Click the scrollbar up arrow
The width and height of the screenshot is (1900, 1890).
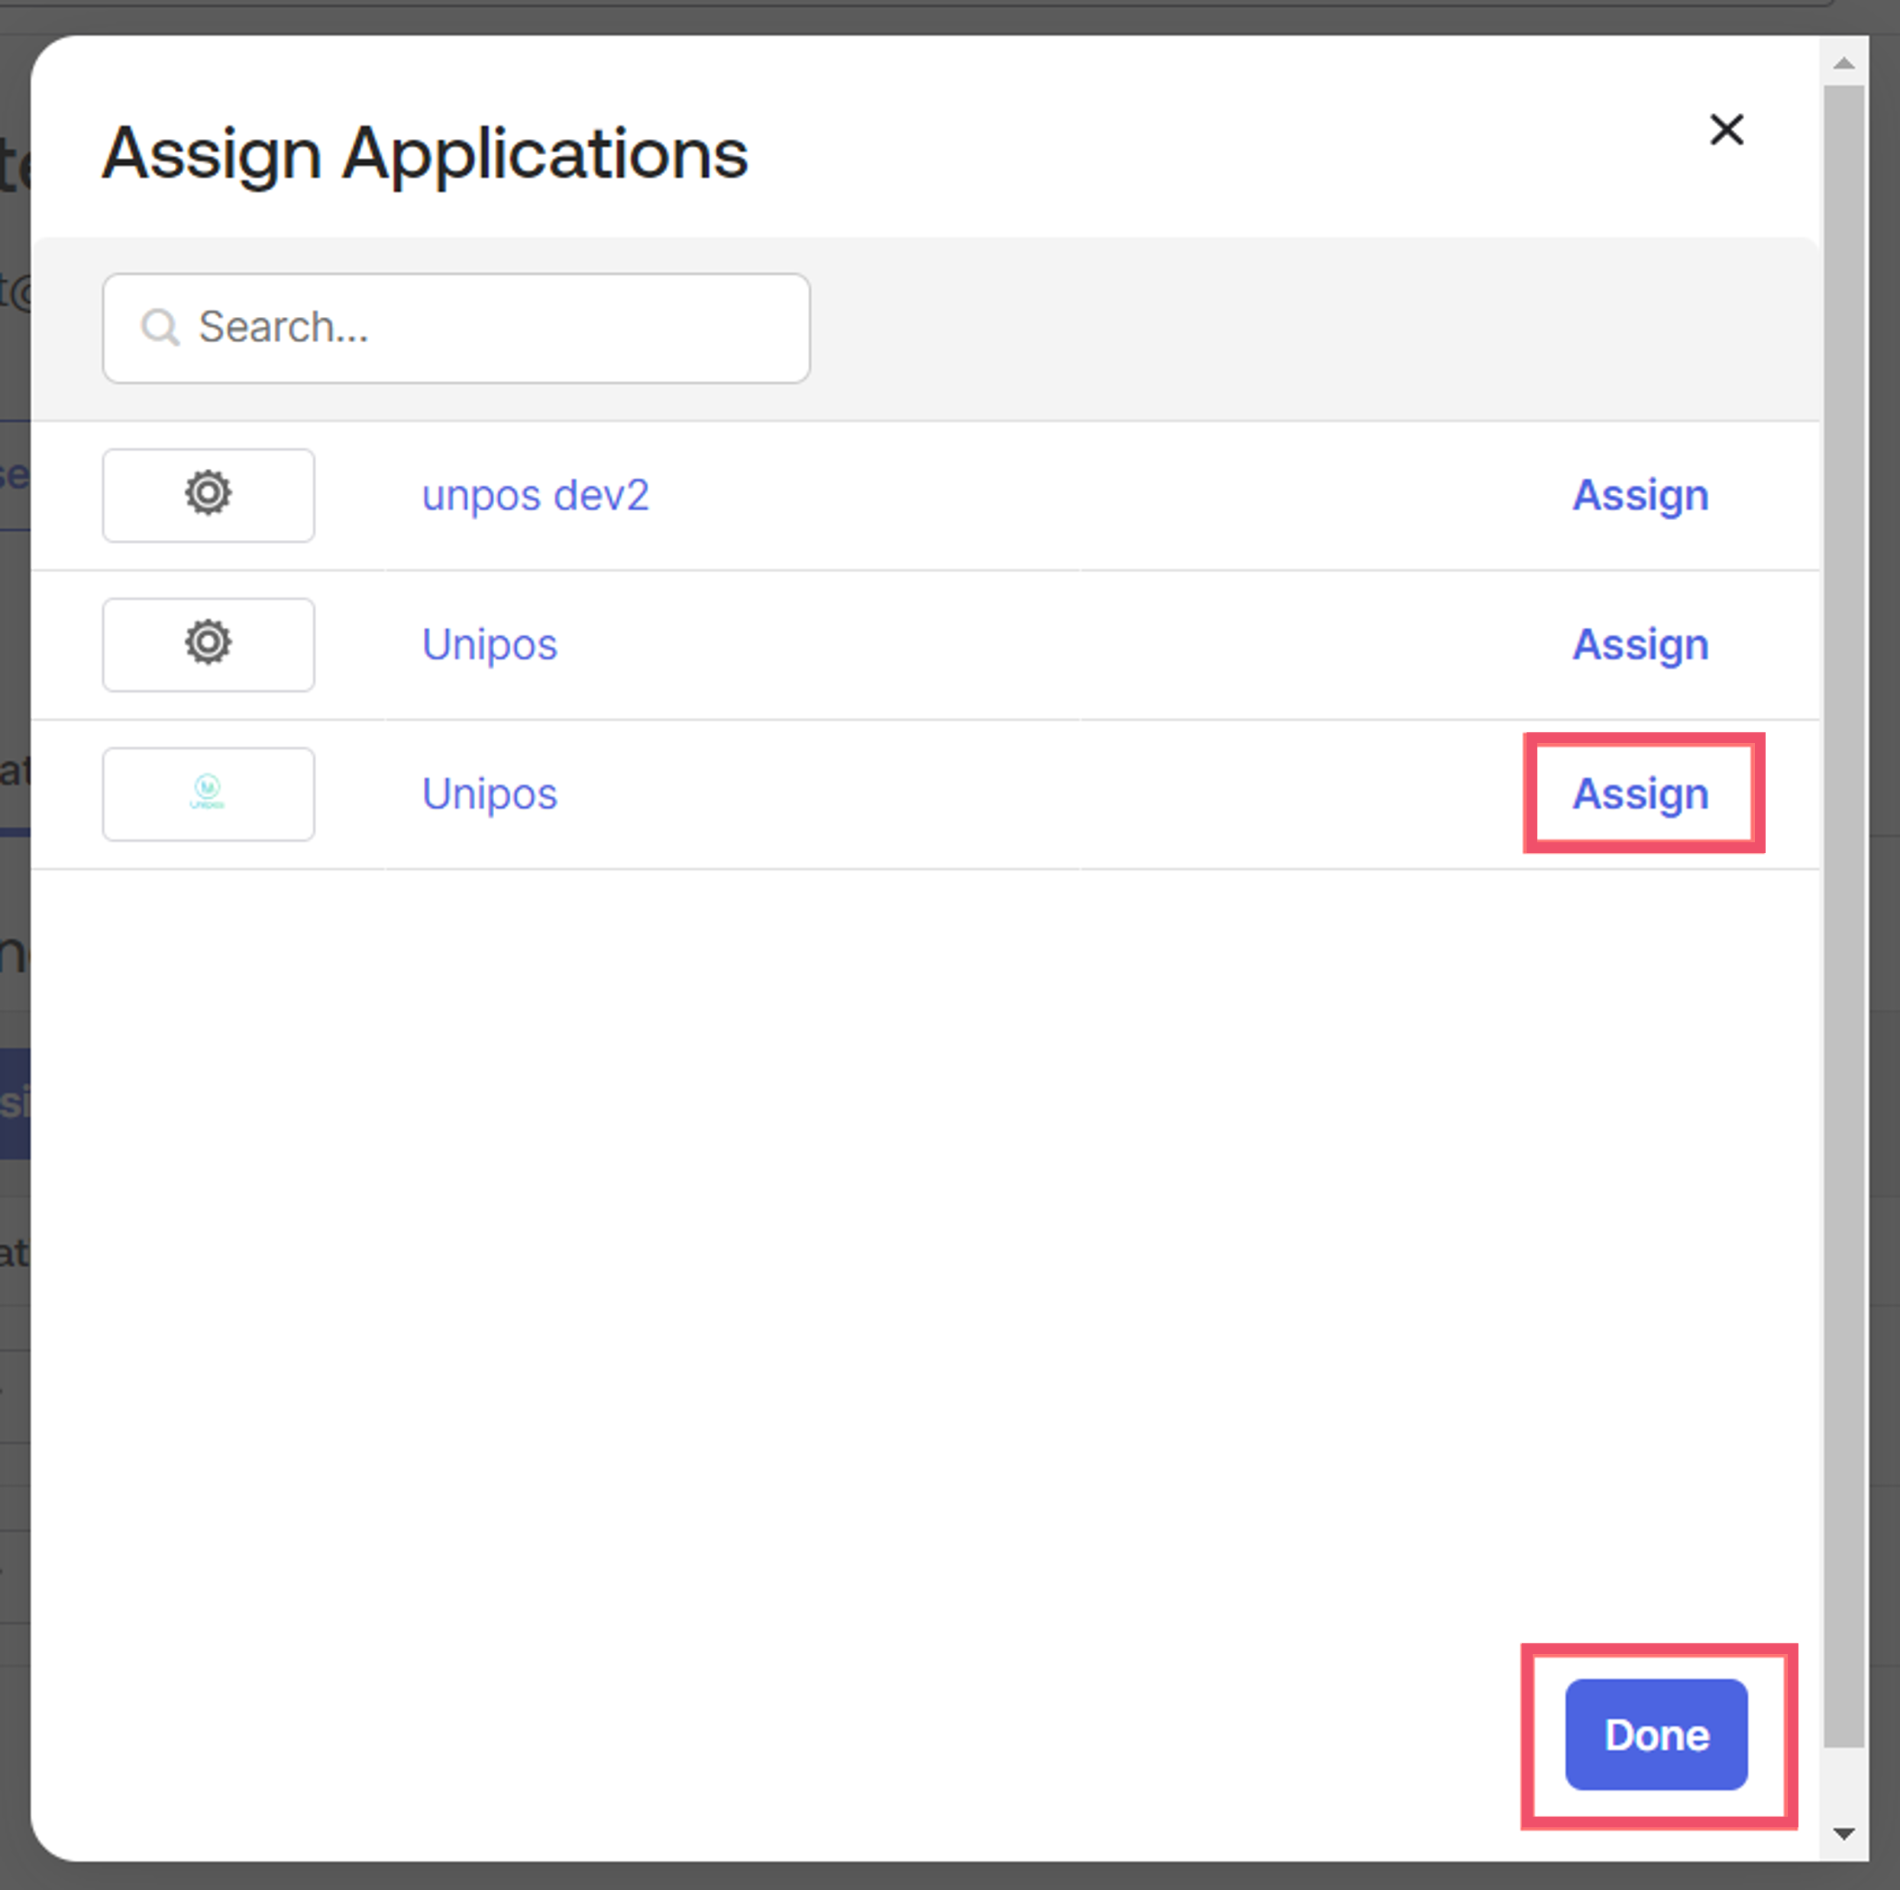click(x=1844, y=63)
